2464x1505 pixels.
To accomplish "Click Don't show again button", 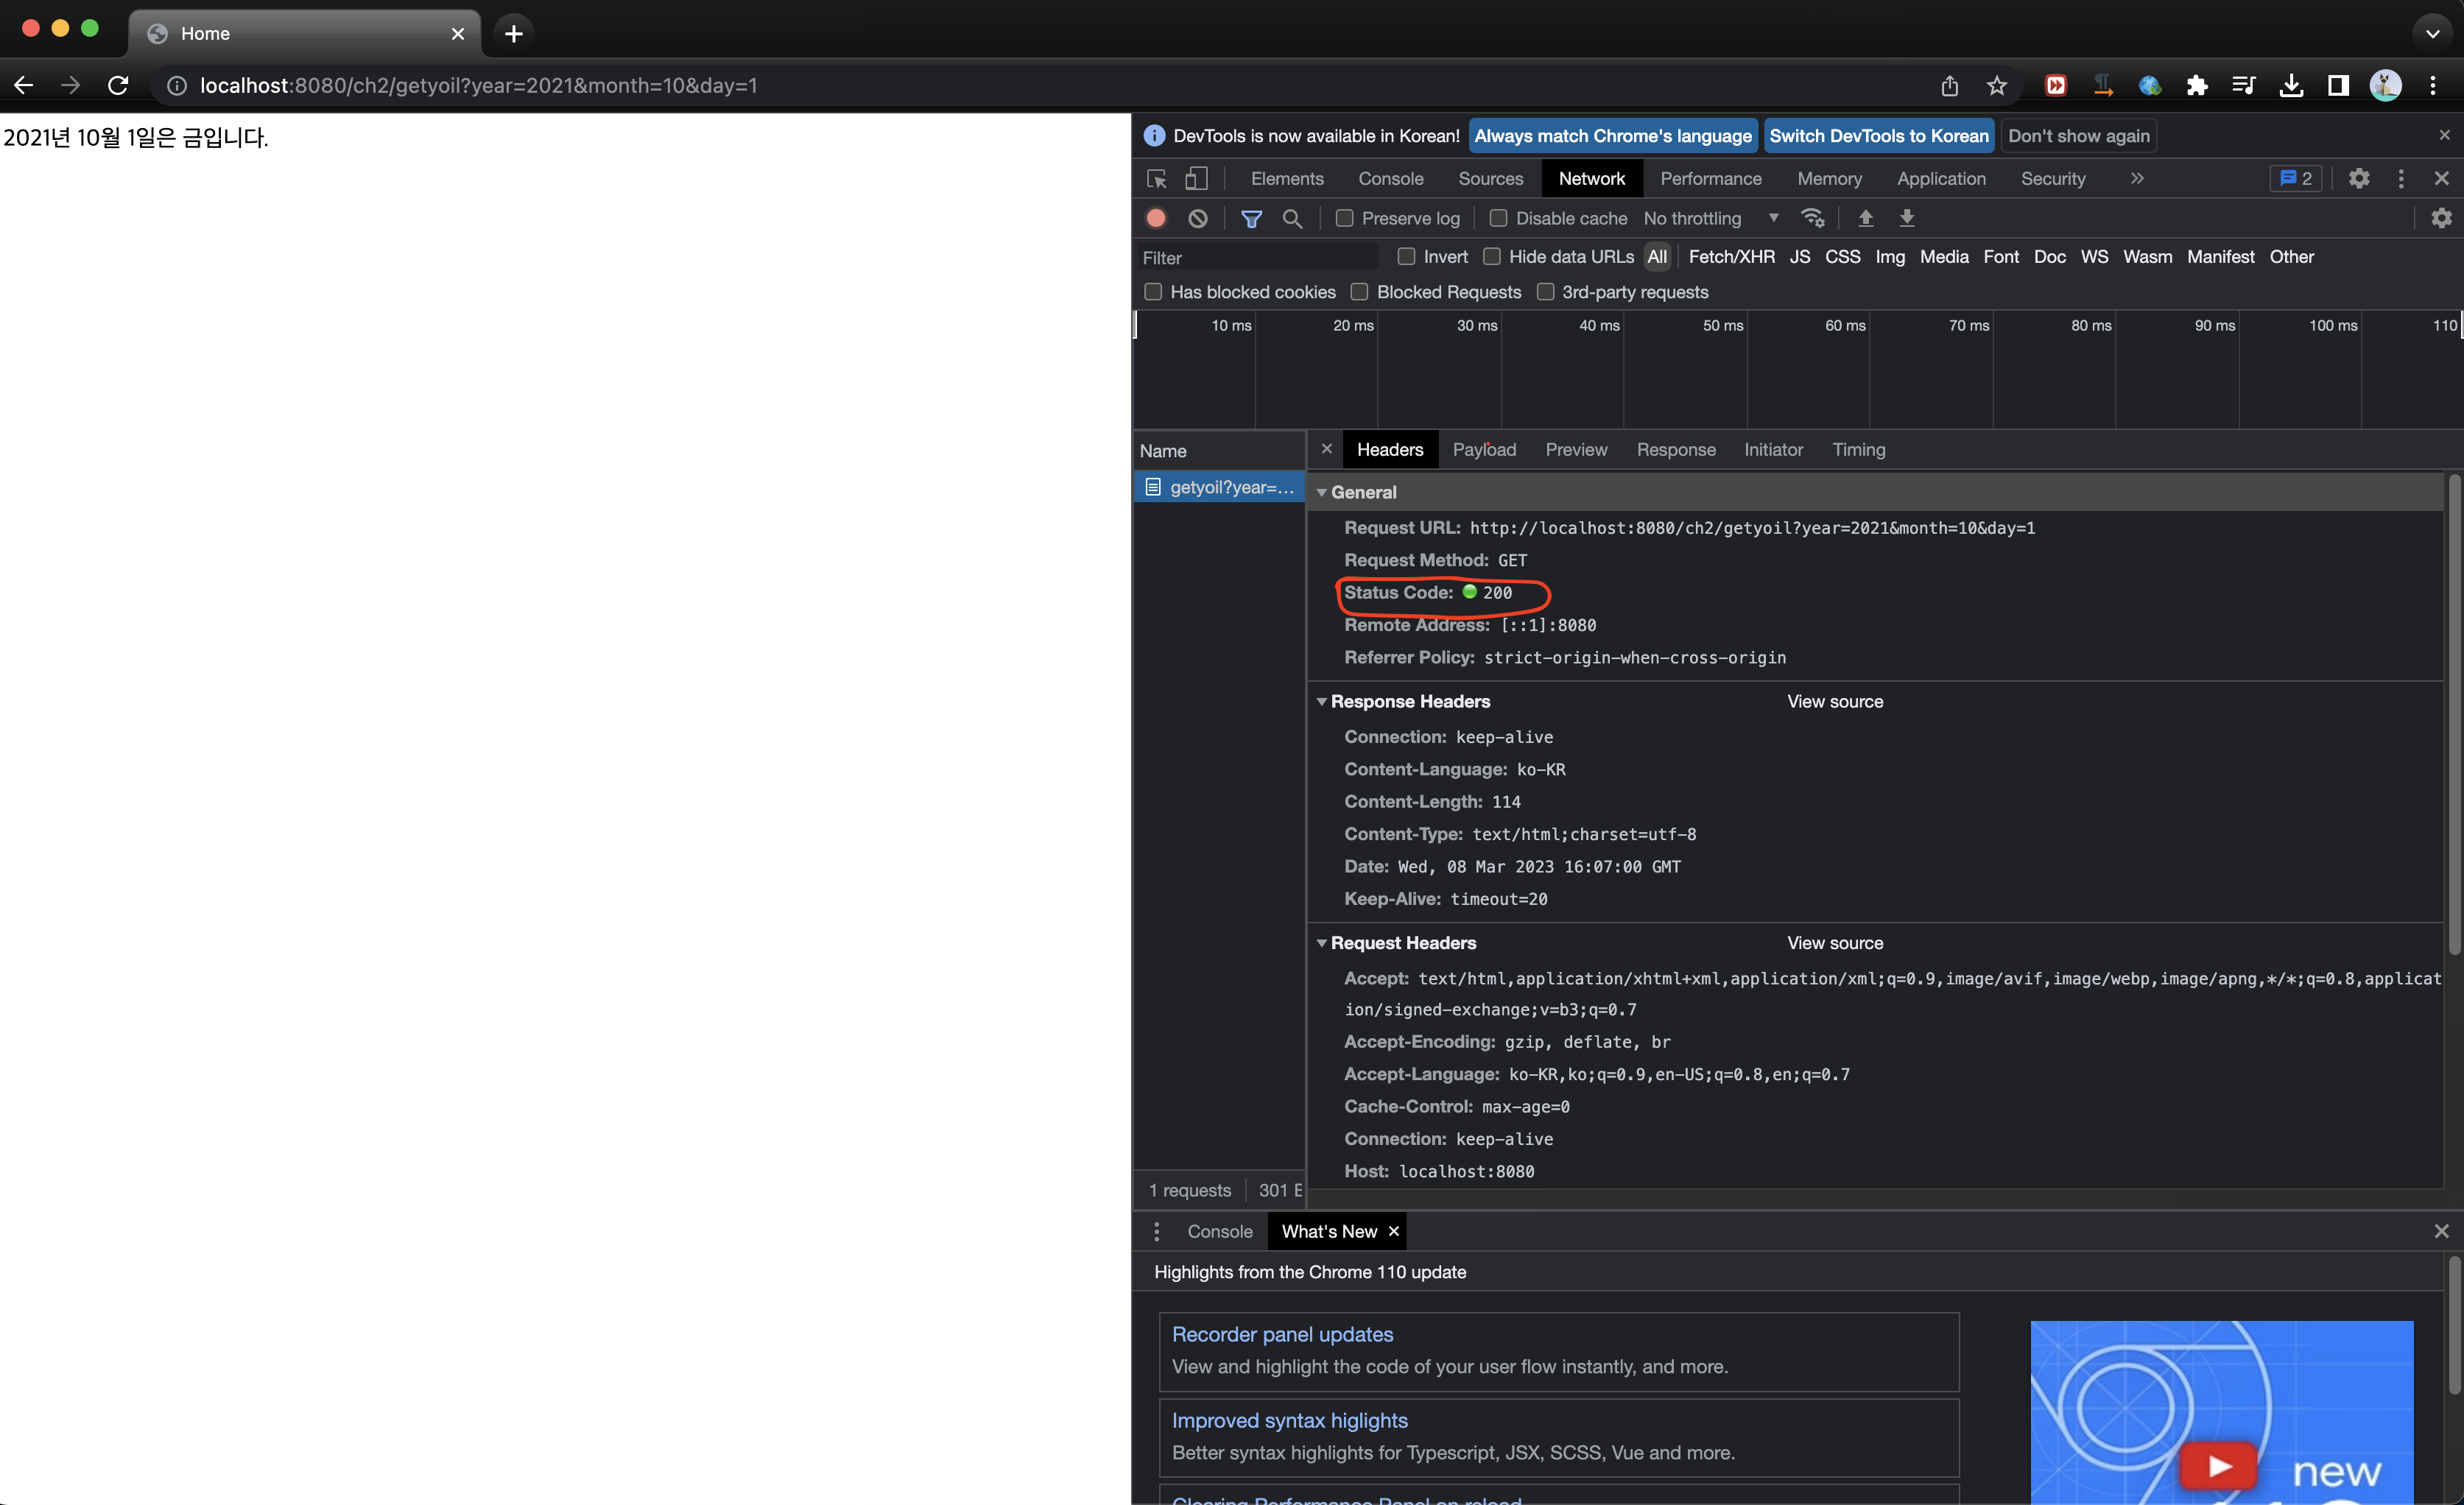I will pyautogui.click(x=2078, y=136).
